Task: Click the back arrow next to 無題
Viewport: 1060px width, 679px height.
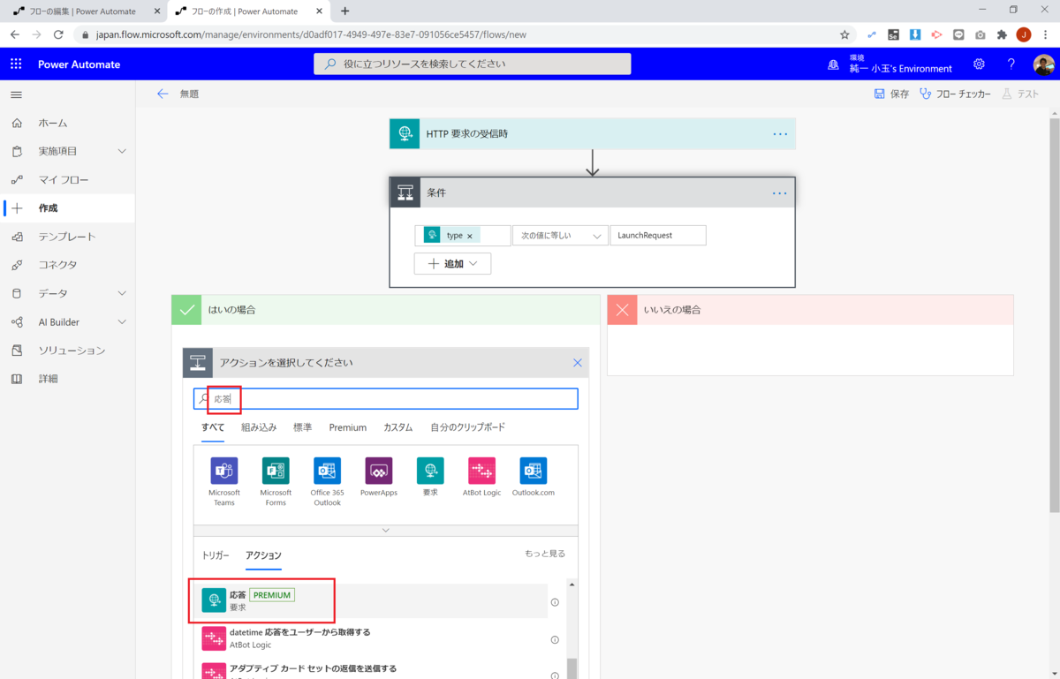Action: 163,94
